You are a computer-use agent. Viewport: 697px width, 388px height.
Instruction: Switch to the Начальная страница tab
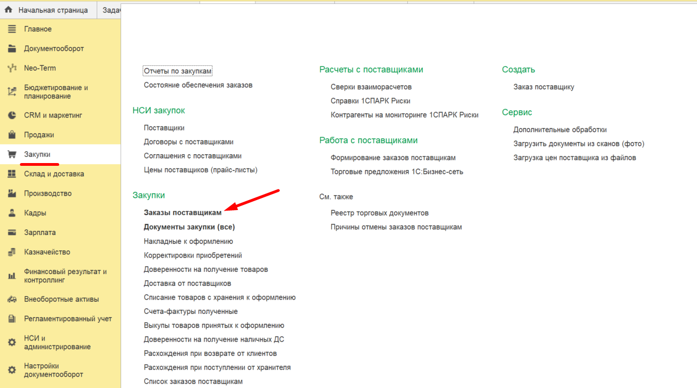coord(48,10)
